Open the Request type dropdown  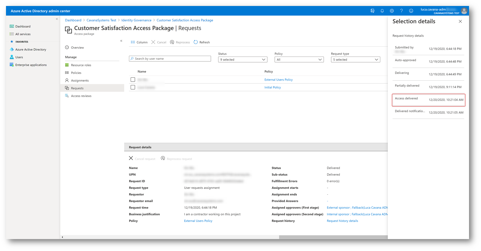point(355,59)
